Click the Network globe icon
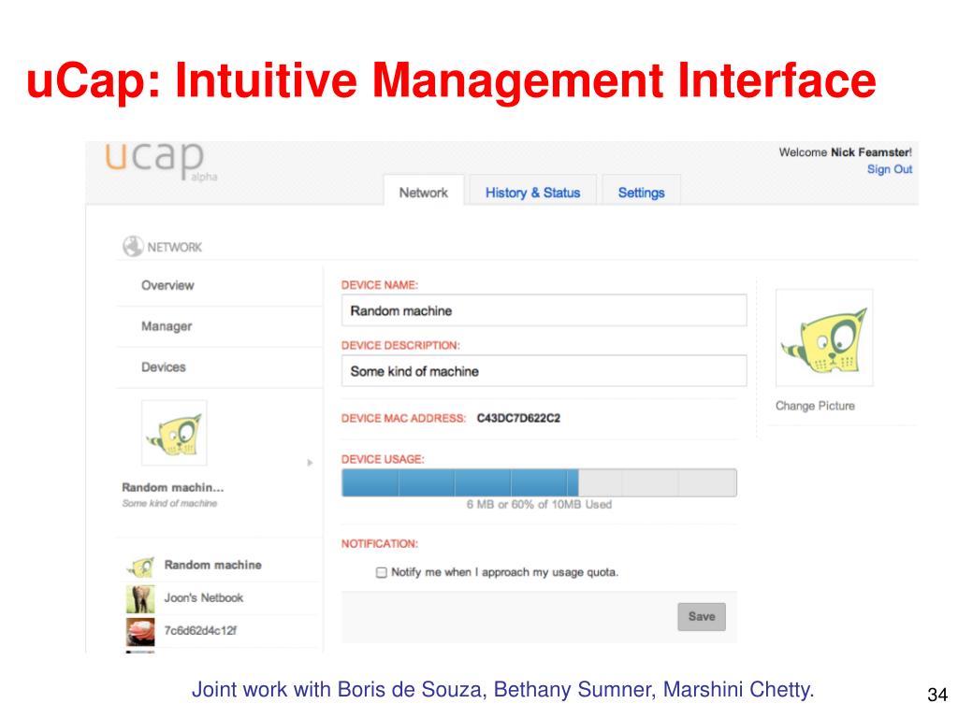958x718 pixels. click(x=133, y=247)
